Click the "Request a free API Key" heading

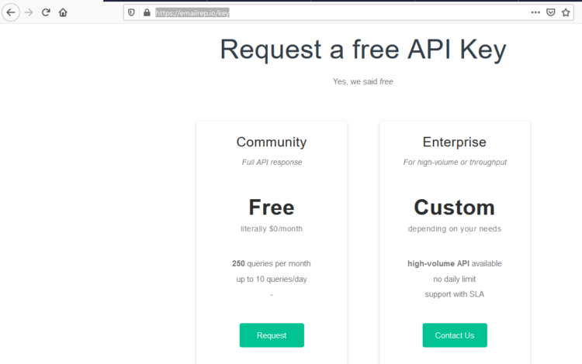point(362,50)
